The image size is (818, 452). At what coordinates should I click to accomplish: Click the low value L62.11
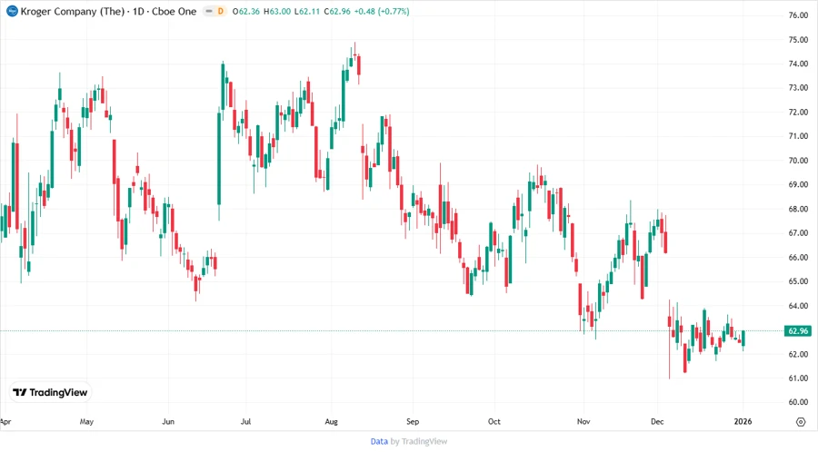307,11
